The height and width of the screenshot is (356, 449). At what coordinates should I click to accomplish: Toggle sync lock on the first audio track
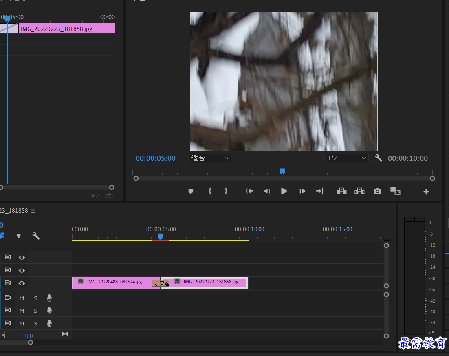coord(8,298)
